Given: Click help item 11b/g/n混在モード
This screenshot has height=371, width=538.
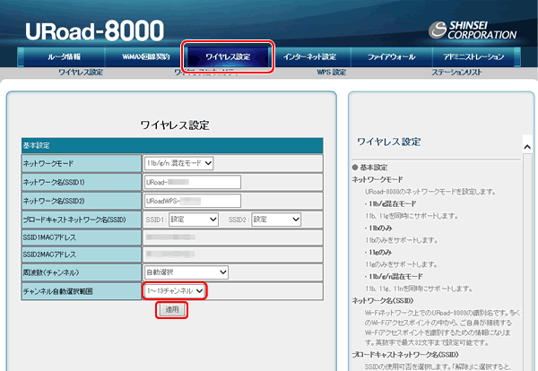Looking at the screenshot, I should [395, 276].
